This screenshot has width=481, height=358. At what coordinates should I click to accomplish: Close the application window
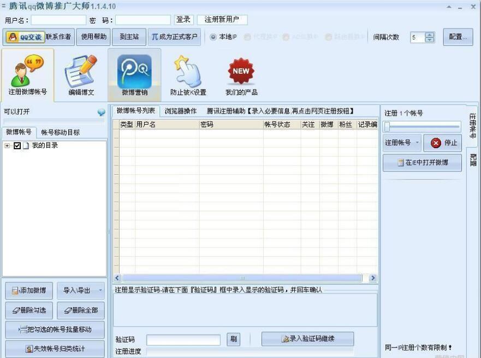click(473, 7)
